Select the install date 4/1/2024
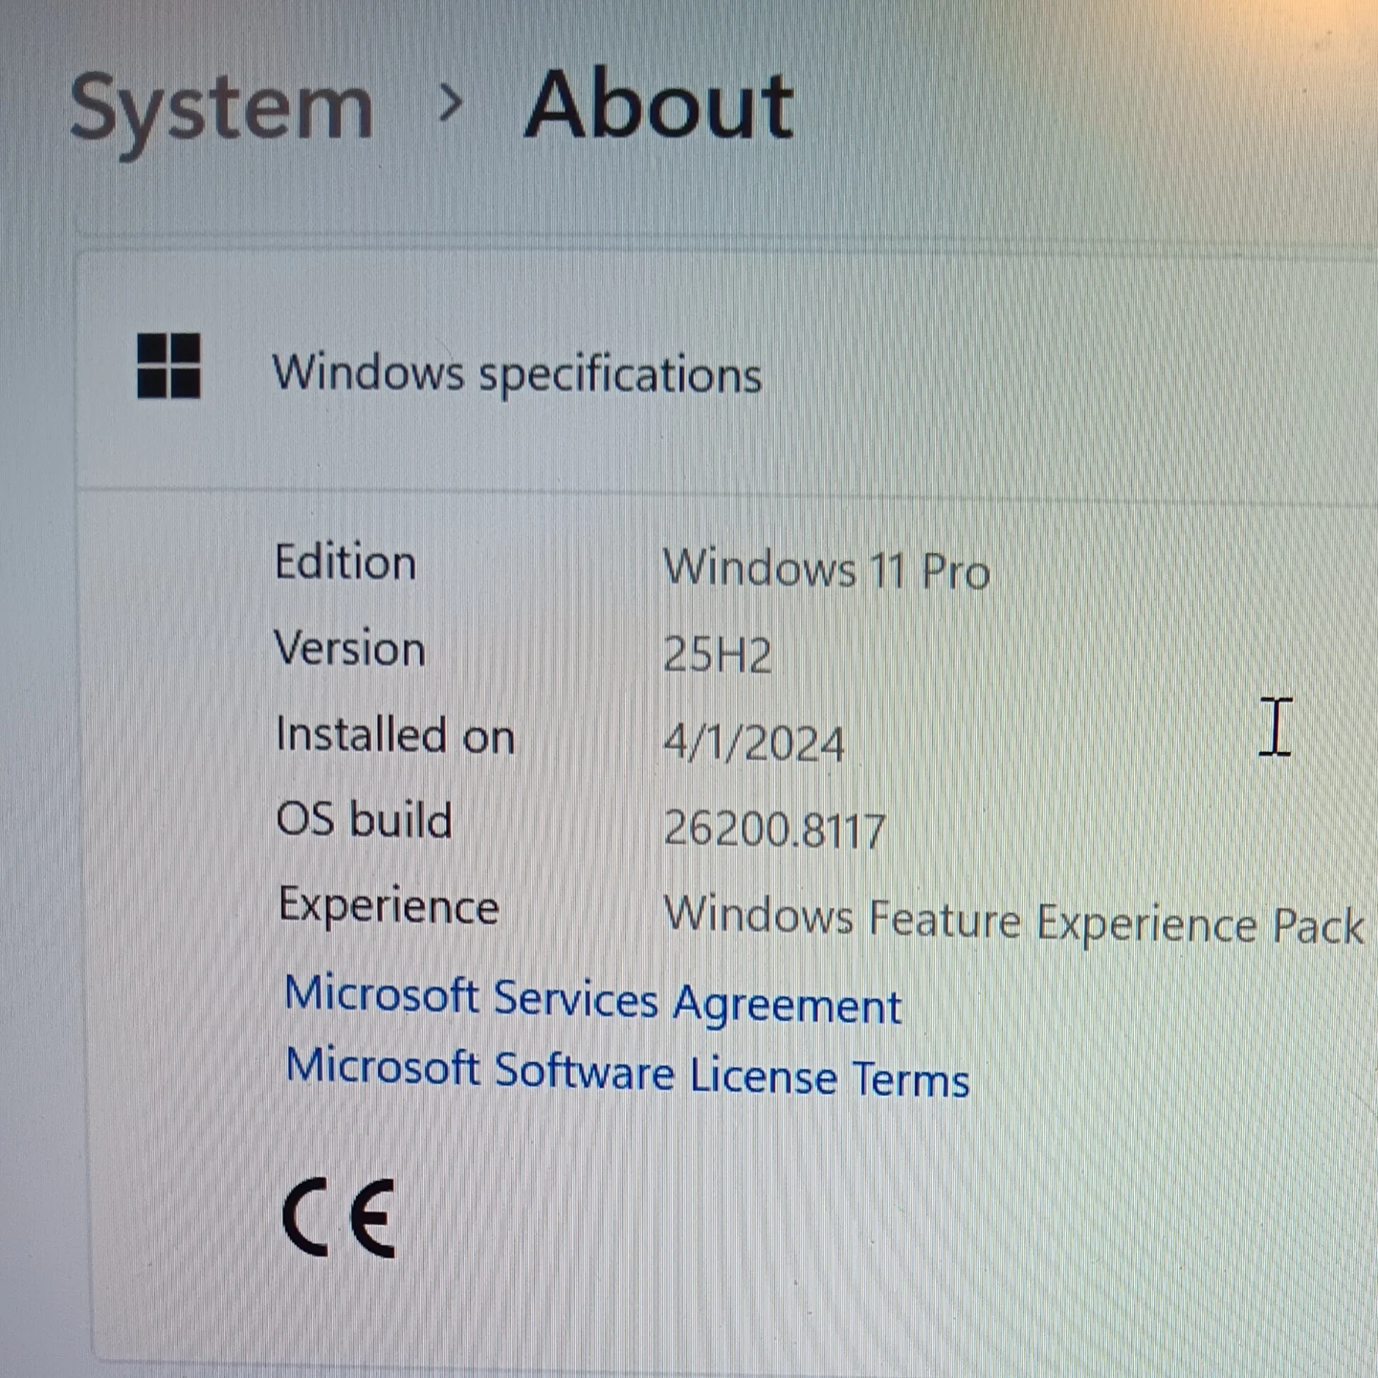Screen dimensions: 1378x1378 [754, 743]
